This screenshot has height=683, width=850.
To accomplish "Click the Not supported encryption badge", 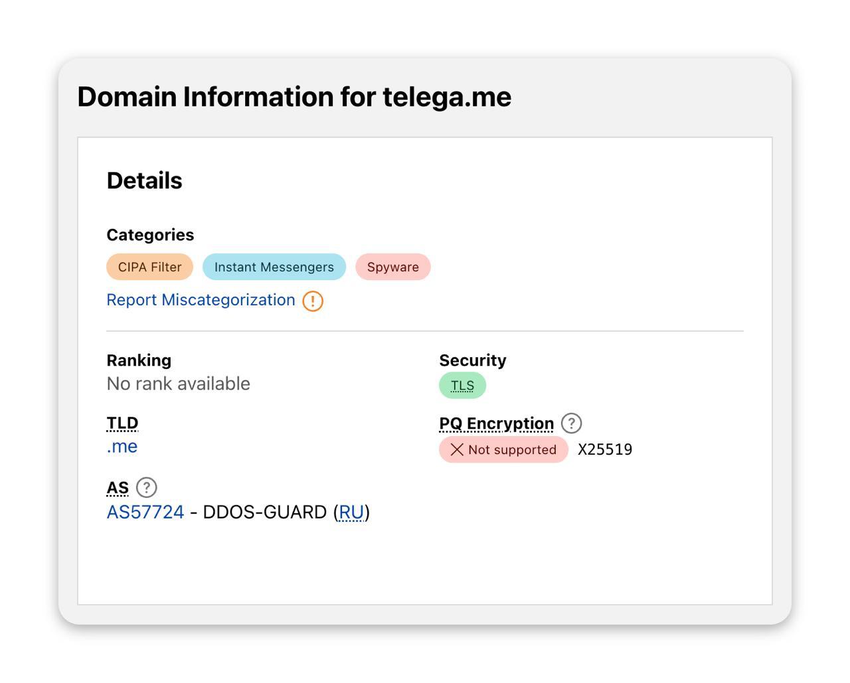I will [503, 449].
